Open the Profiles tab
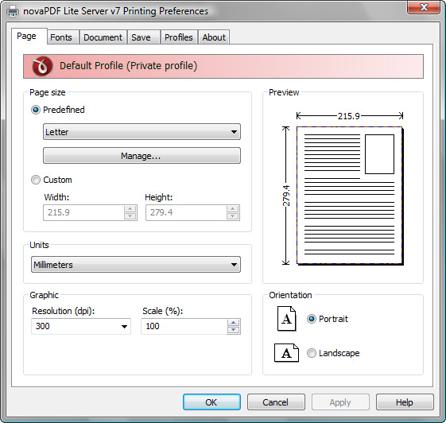The image size is (446, 423). pos(179,37)
